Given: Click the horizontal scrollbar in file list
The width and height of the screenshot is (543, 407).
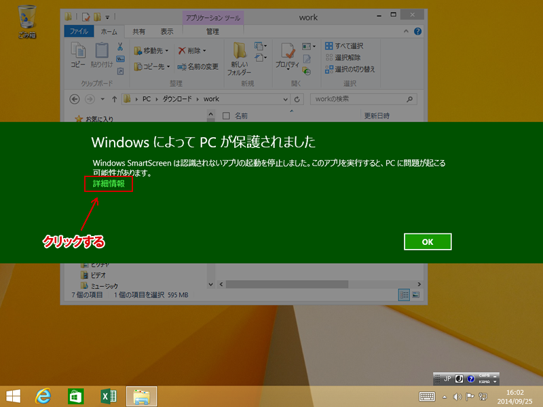Looking at the screenshot, I should (x=286, y=284).
